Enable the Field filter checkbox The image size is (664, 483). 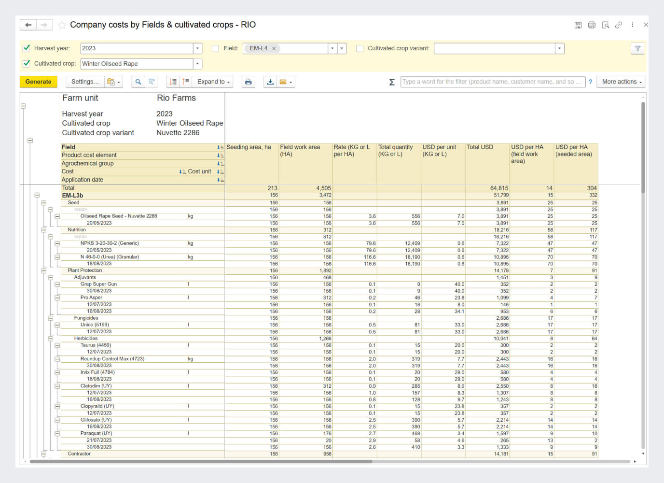click(x=215, y=48)
